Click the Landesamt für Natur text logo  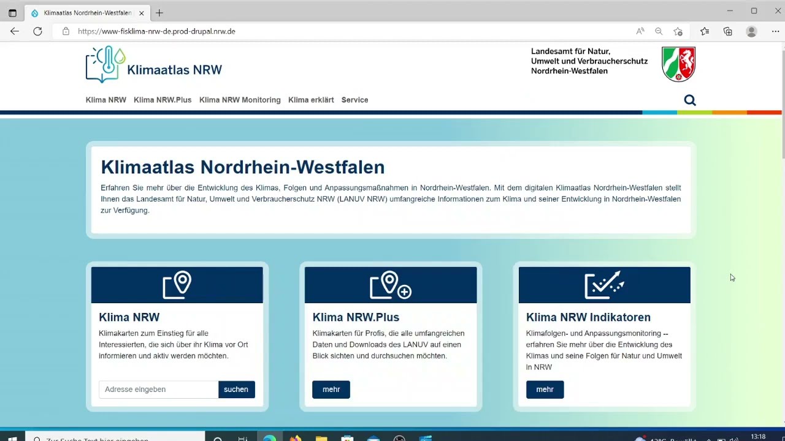589,61
